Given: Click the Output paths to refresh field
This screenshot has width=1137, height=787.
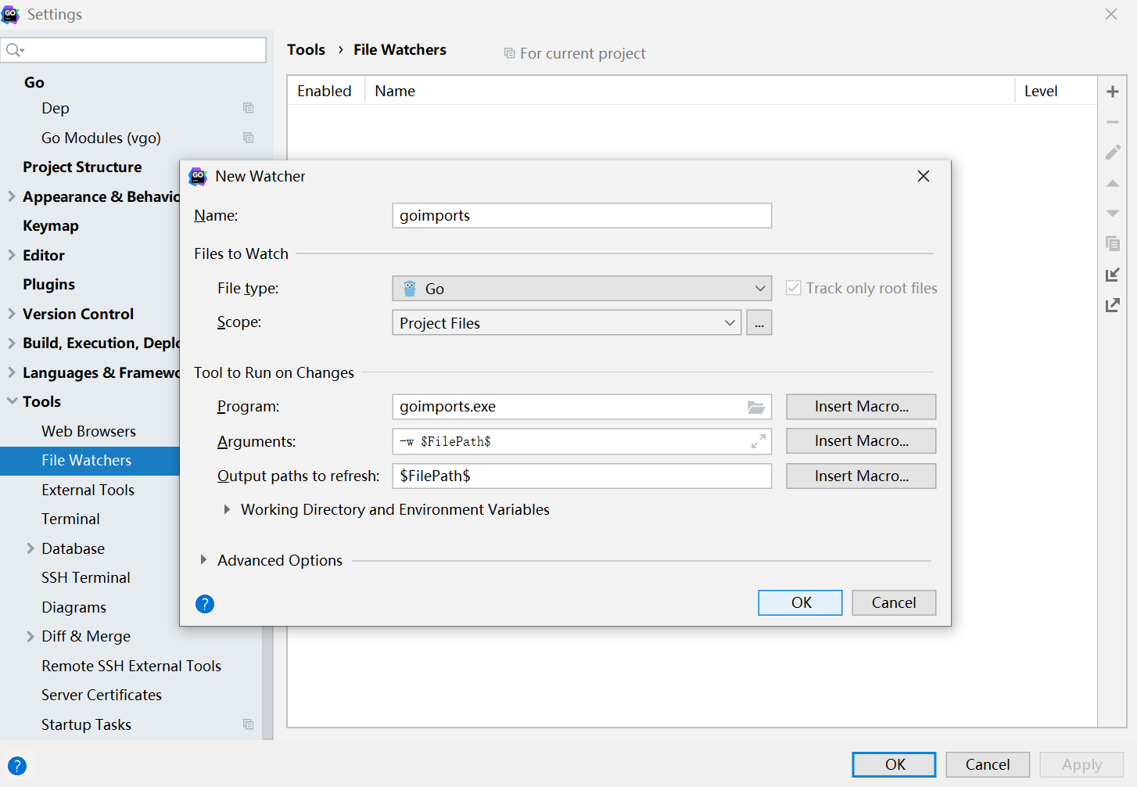Looking at the screenshot, I should pos(582,476).
